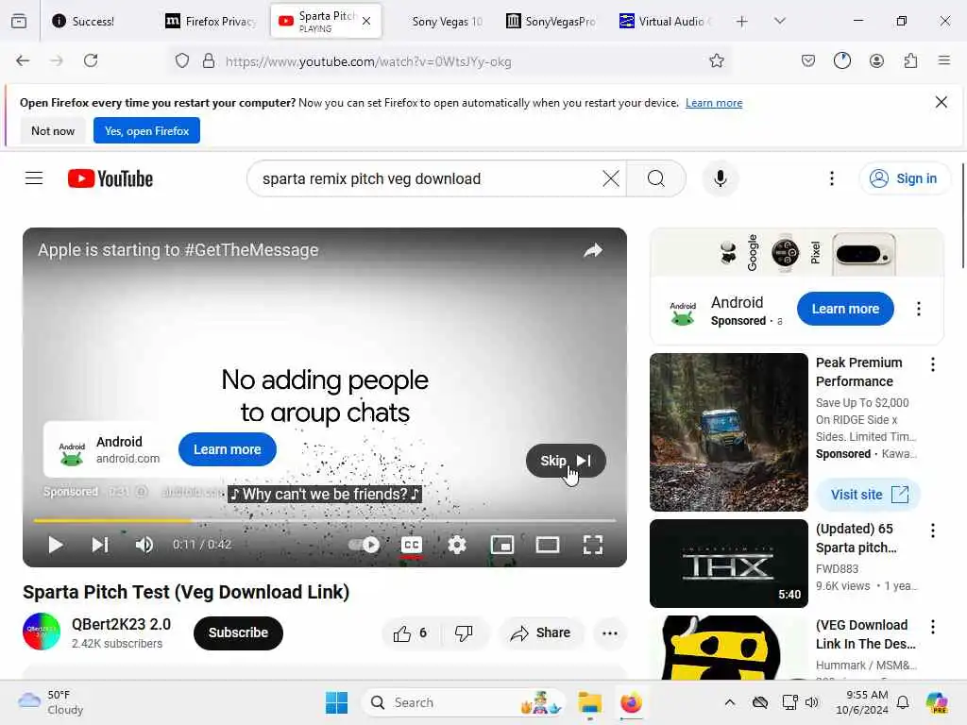This screenshot has height=725, width=967.
Task: Share the video below the title
Action: [x=541, y=633]
